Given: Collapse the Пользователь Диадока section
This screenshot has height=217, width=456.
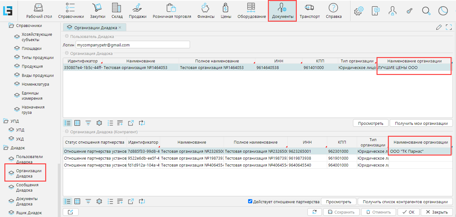Looking at the screenshot, I should (67, 37).
